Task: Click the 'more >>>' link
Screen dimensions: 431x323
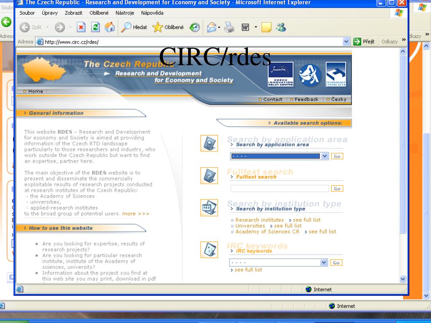Action: coord(136,214)
